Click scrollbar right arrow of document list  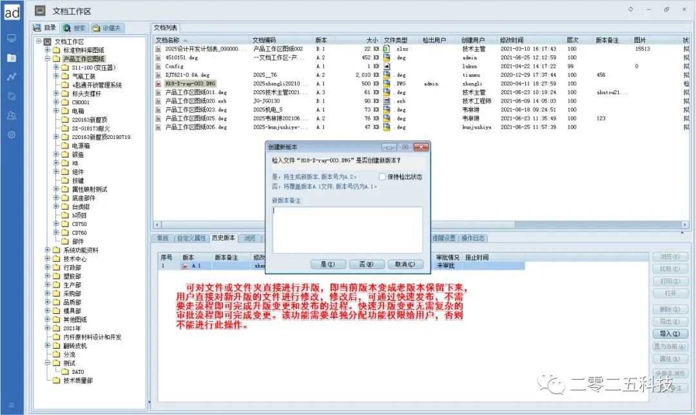[x=685, y=225]
